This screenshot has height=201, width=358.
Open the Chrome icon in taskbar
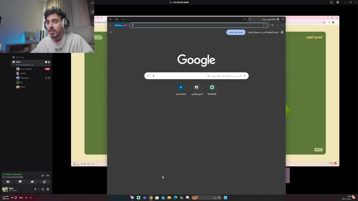[x=151, y=198]
